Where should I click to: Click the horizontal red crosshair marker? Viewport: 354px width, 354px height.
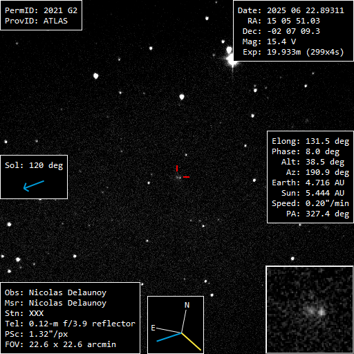[x=186, y=177]
